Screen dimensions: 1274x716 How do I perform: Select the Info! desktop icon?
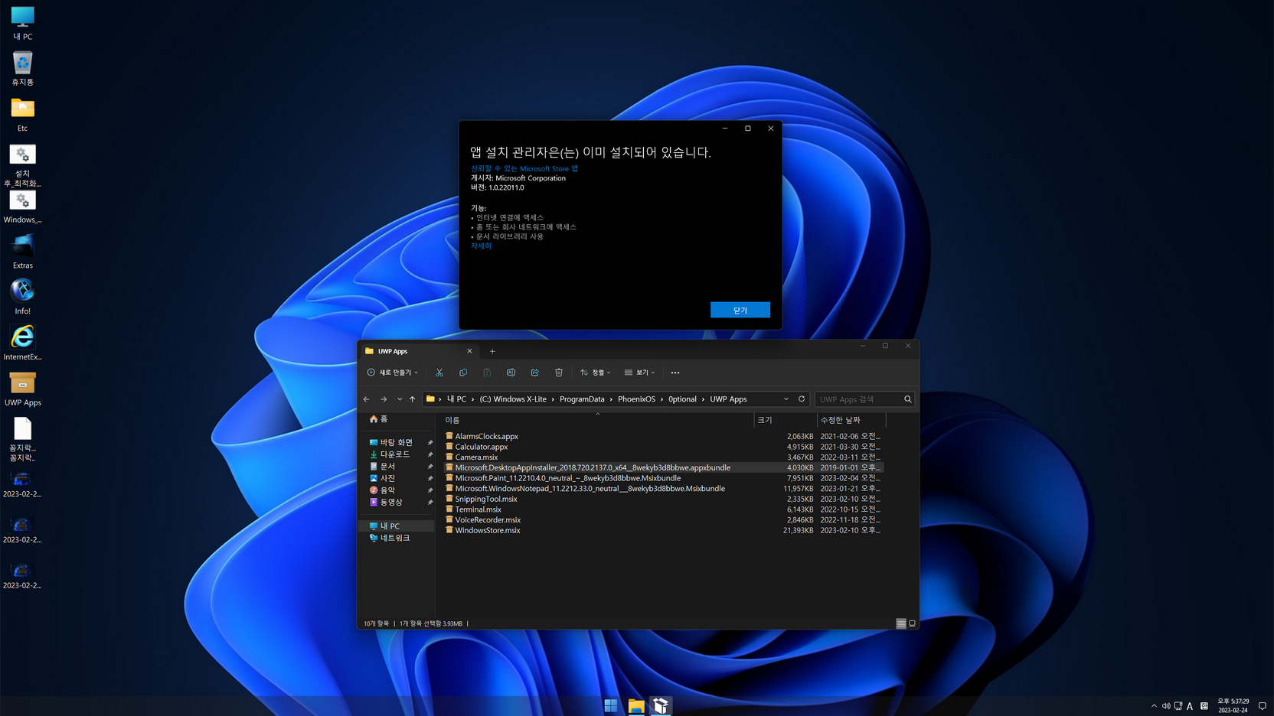pyautogui.click(x=22, y=298)
